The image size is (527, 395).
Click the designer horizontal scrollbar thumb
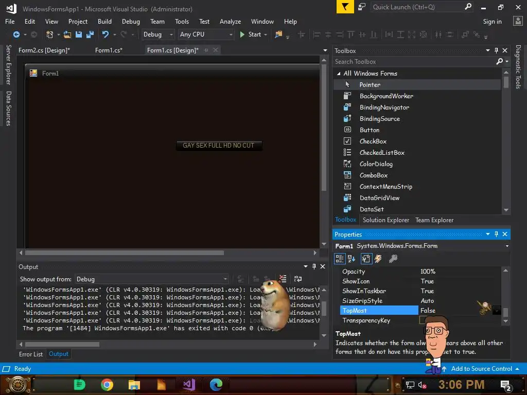pyautogui.click(x=125, y=253)
